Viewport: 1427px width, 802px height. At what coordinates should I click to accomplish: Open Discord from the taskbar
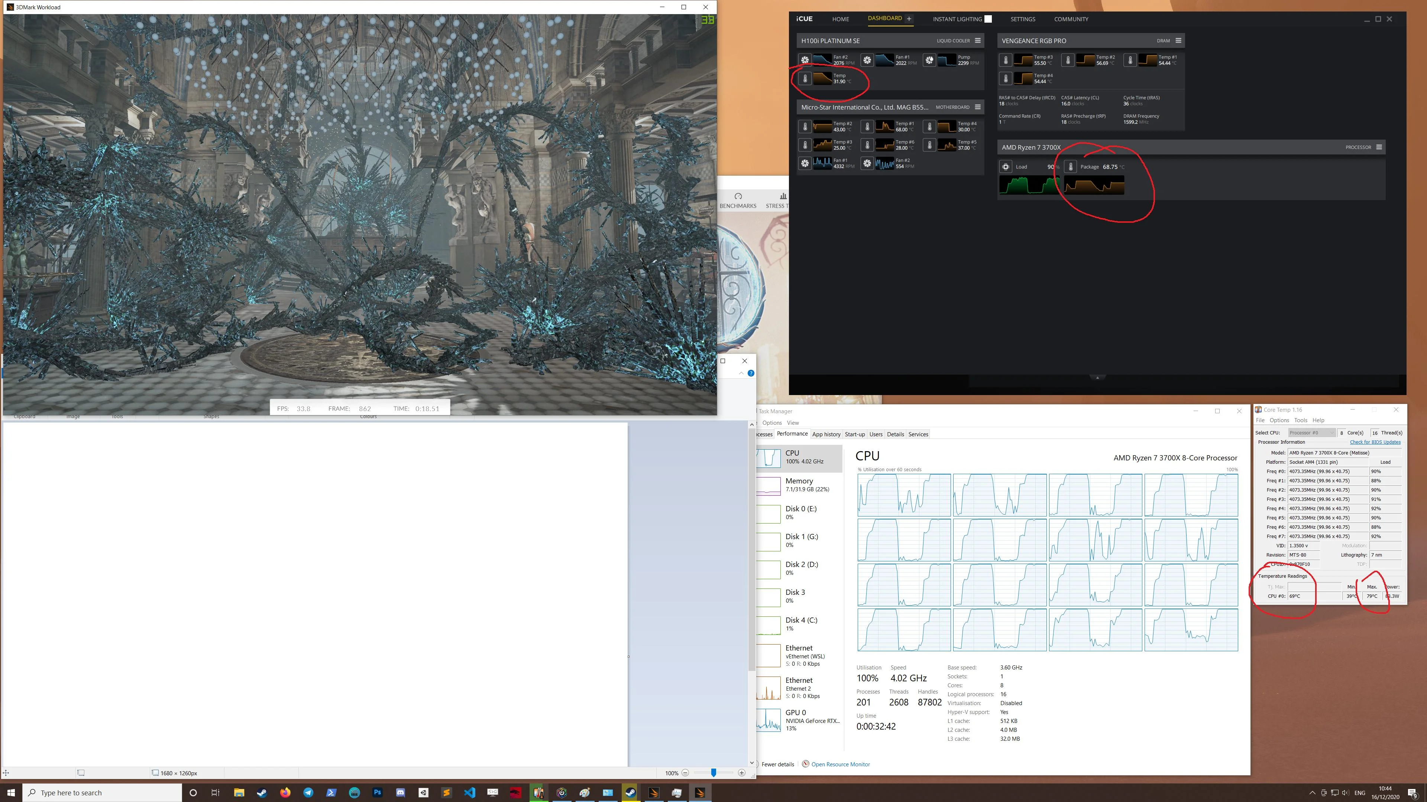[401, 793]
